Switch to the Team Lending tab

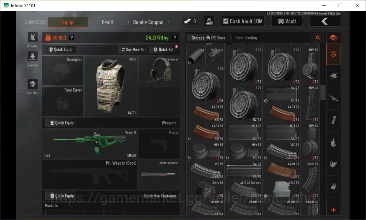(x=246, y=38)
